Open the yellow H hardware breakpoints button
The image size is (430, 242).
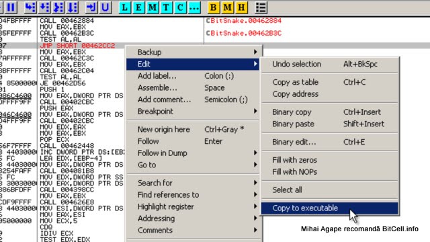tap(241, 7)
